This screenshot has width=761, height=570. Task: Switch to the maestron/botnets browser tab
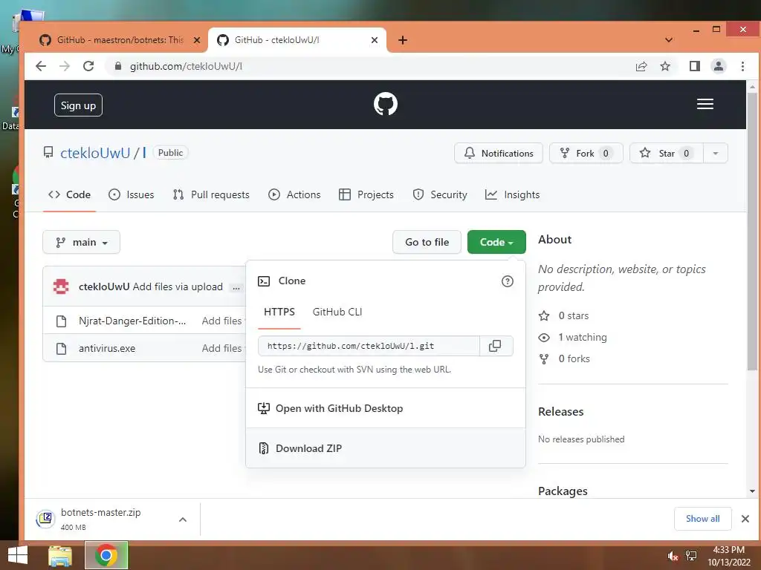120,40
